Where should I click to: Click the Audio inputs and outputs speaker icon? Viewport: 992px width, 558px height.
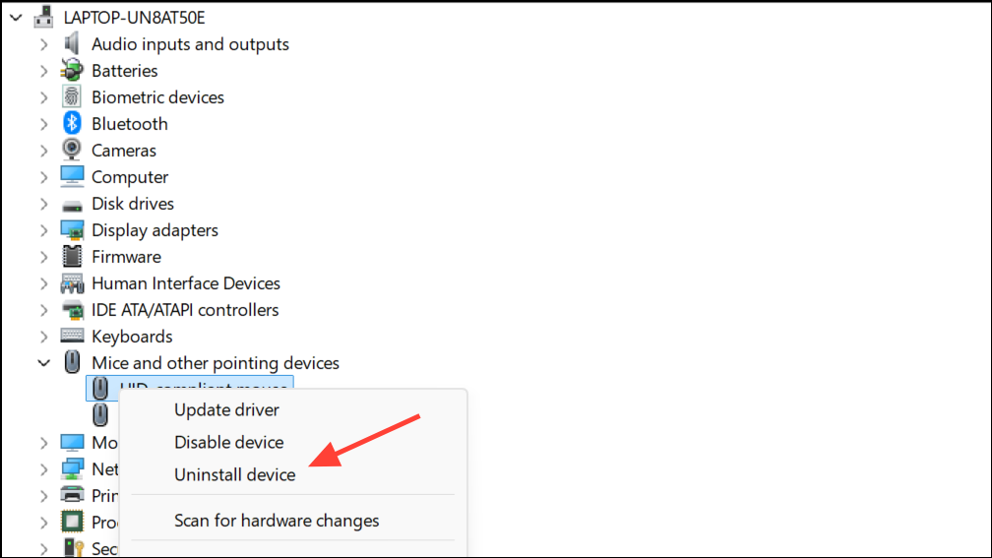tap(72, 44)
